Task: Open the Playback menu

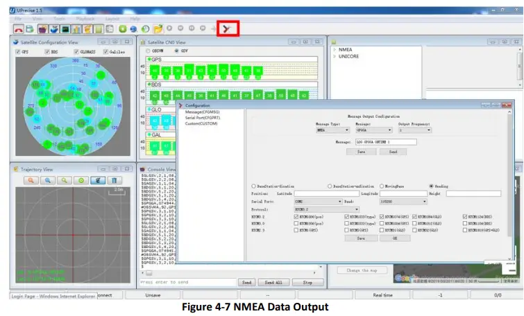Action: click(85, 19)
